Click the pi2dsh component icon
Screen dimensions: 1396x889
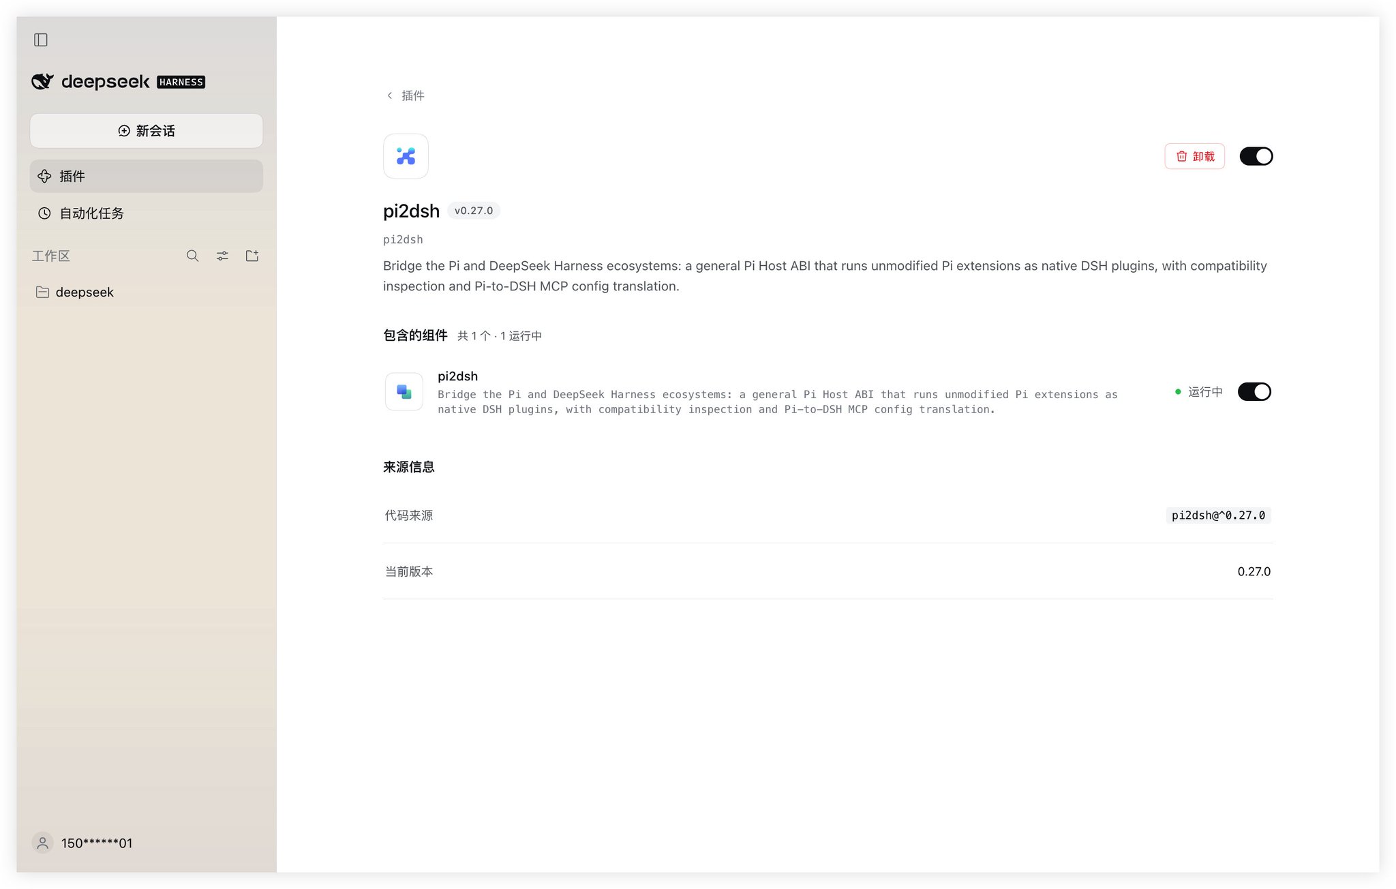pos(404,392)
